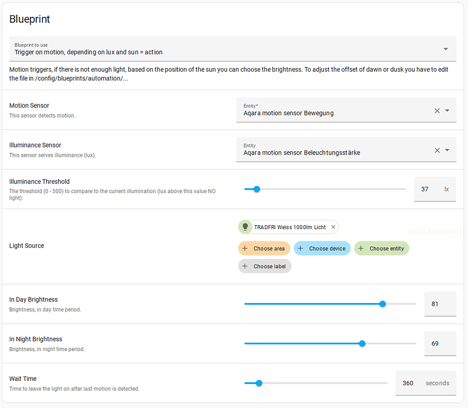Viewport: 468px width, 408px height.
Task: Remove TRADFRI Weiss 1000lm Licht using its X icon
Action: coord(333,227)
